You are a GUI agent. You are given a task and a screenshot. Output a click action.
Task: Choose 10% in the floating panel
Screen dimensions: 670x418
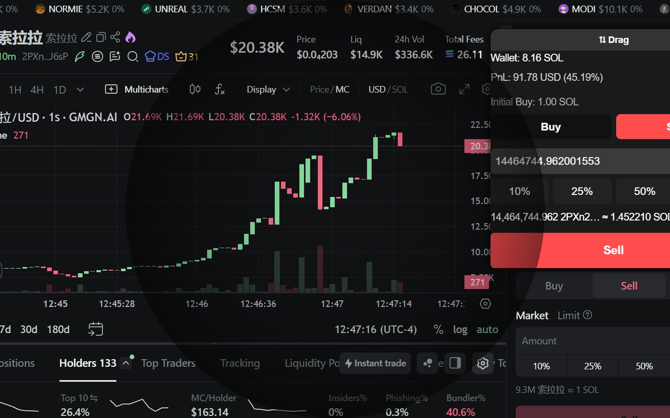click(519, 191)
